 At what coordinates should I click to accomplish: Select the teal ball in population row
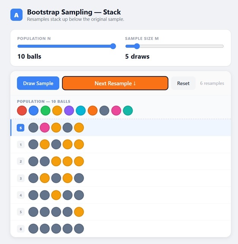click(x=128, y=111)
